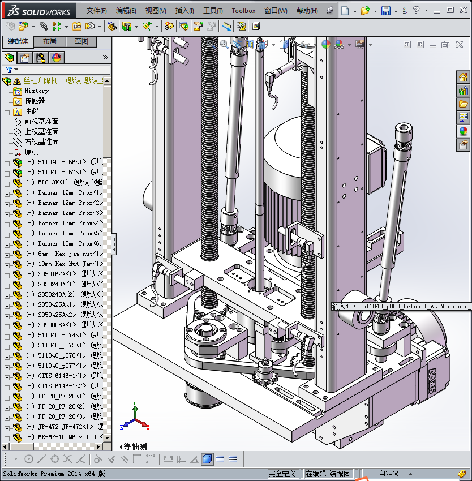Toggle the shaded cube display button
Screen dimensions: 472x481
pos(207,459)
